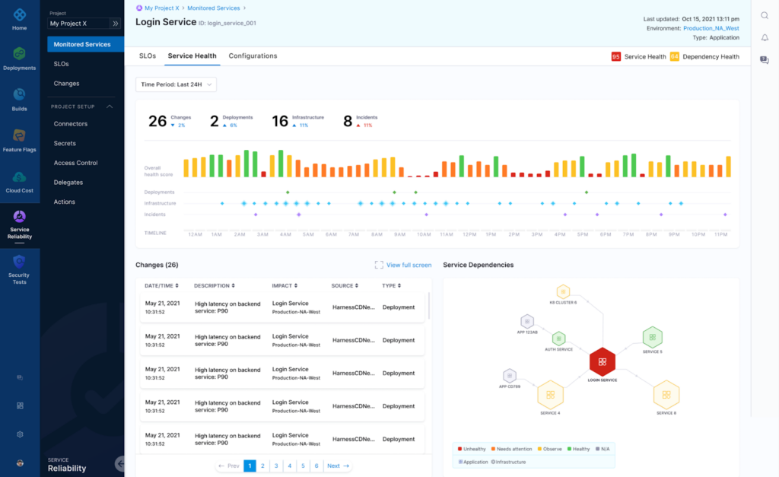Switch to the Configurations tab
Image resolution: width=779 pixels, height=477 pixels.
(x=253, y=56)
